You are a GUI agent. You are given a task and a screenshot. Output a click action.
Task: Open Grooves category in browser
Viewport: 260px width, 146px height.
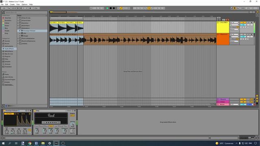7,64
